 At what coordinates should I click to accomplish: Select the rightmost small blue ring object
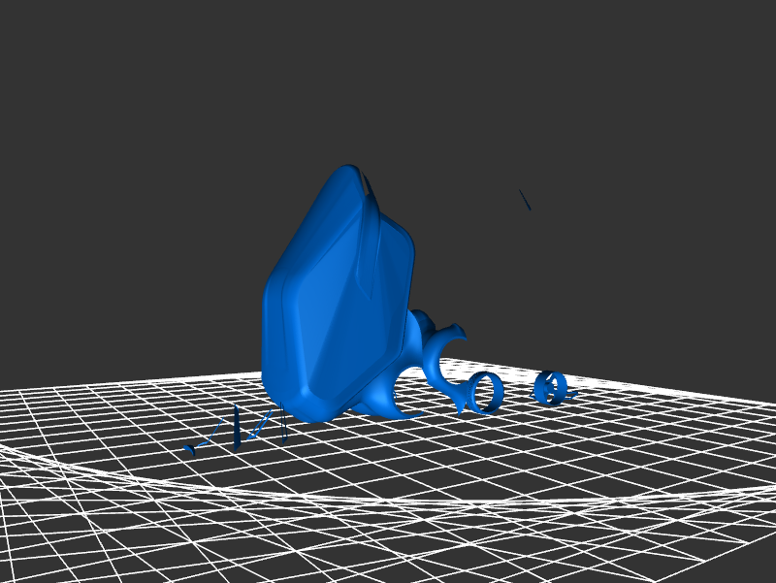[550, 388]
